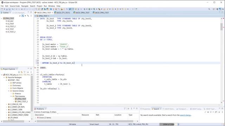Click the Save icon in the toolbar
The width and height of the screenshot is (225, 126).
7,9
